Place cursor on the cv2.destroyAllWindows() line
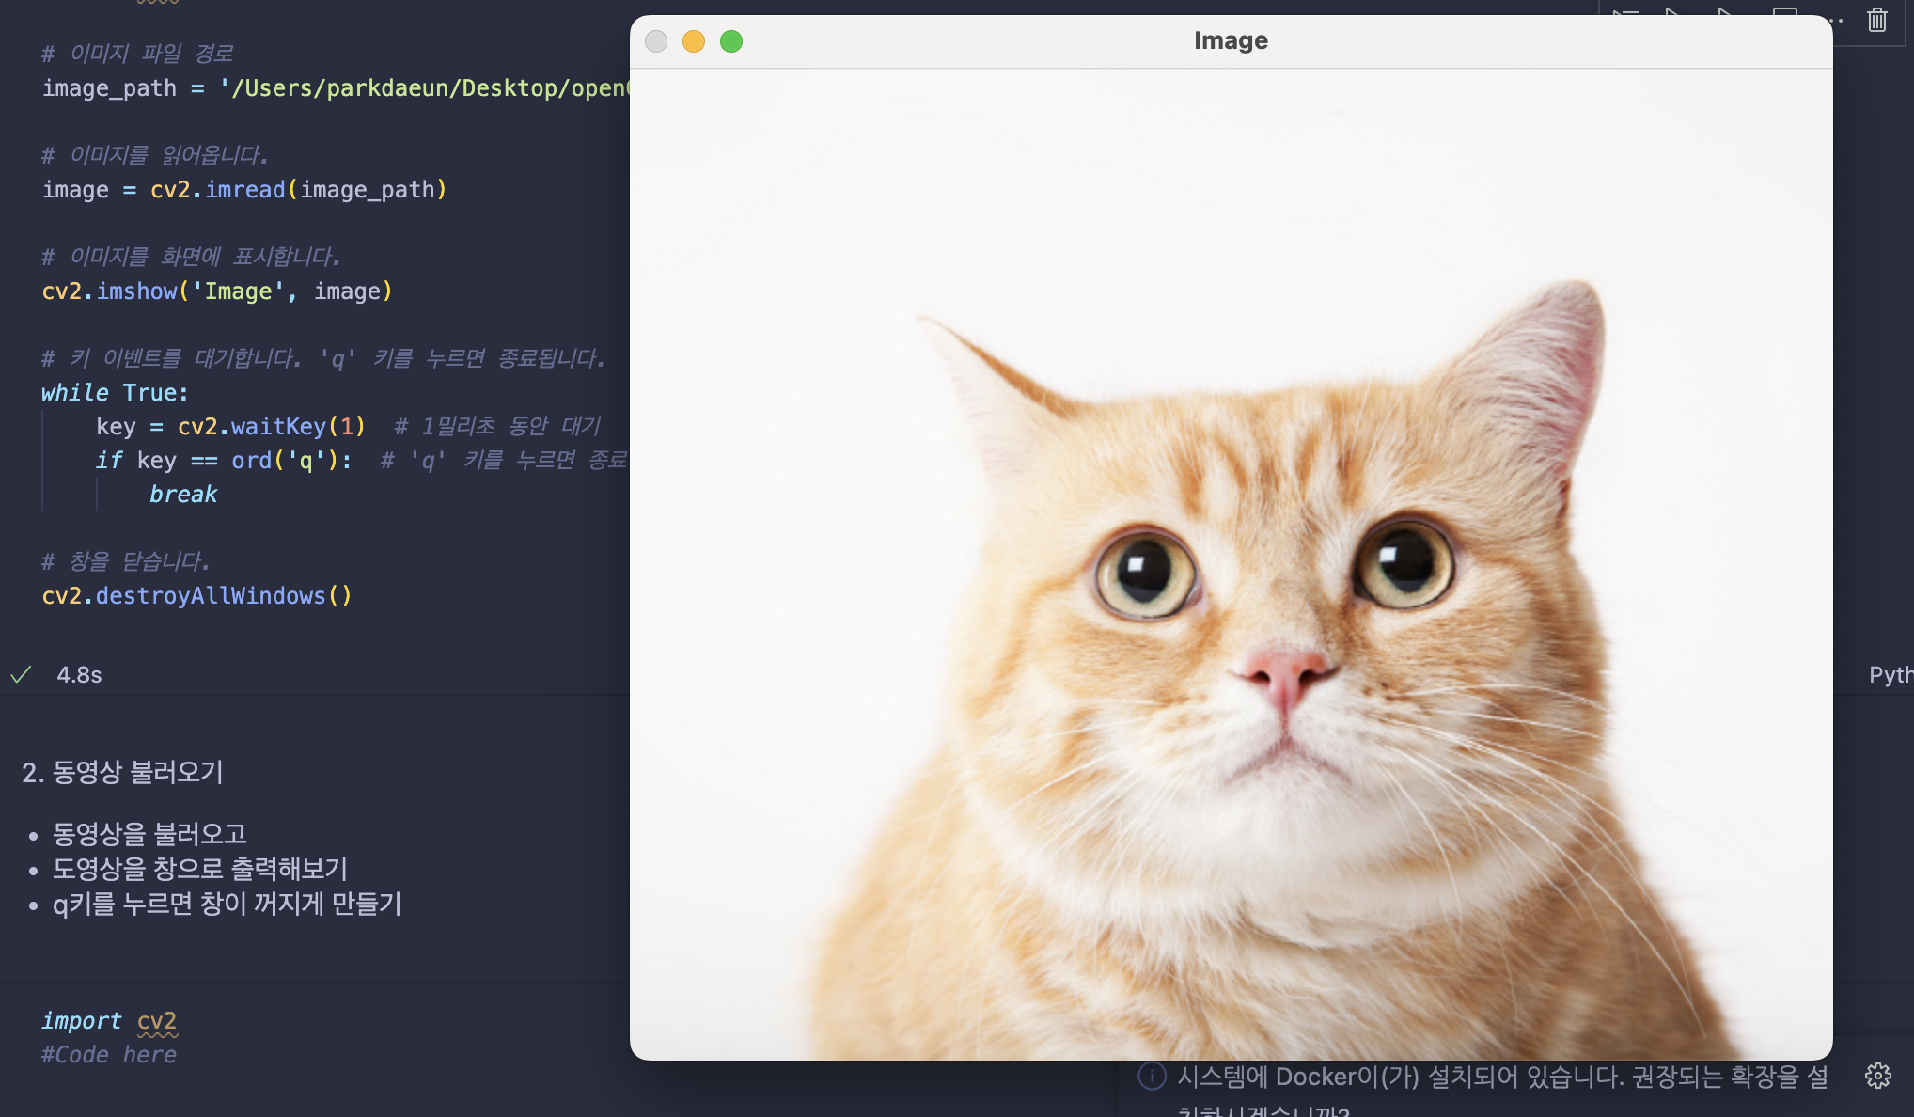Image resolution: width=1914 pixels, height=1117 pixels. (196, 595)
